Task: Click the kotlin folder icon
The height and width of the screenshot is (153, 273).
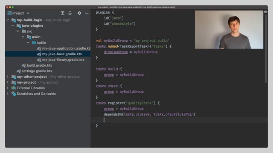Action: coord(34,42)
